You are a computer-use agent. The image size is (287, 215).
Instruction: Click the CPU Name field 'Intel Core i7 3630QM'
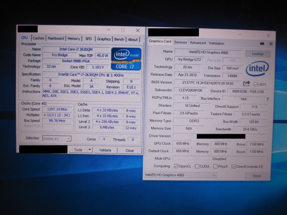(76, 49)
